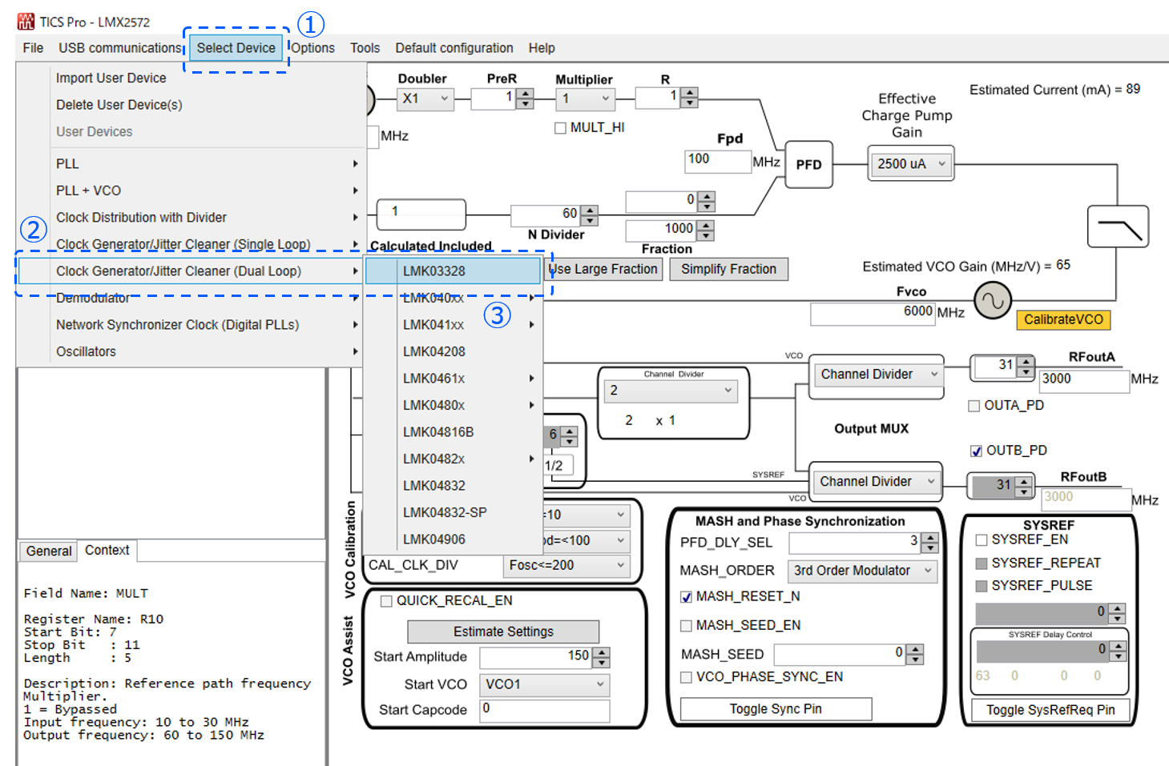Switch to the General tab
The width and height of the screenshot is (1169, 766).
point(49,551)
